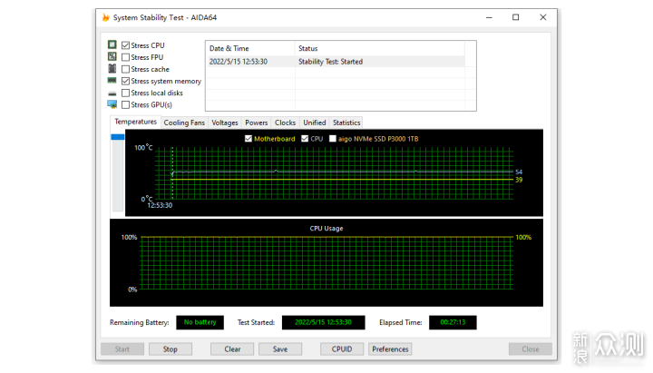
Task: Open the CPUID panel
Action: (x=342, y=349)
